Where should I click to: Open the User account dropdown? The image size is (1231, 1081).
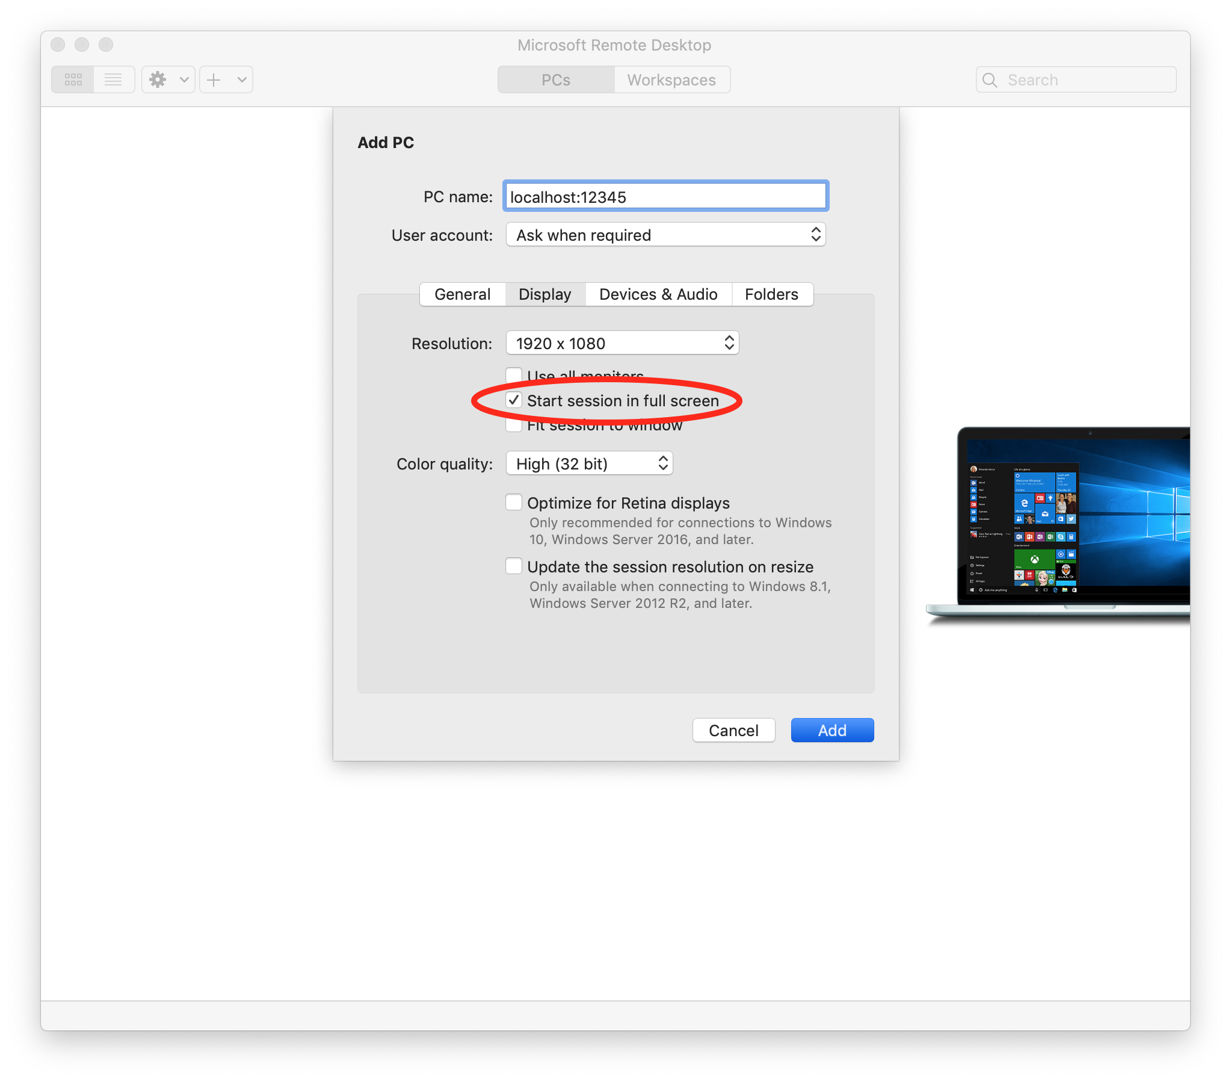click(x=665, y=234)
